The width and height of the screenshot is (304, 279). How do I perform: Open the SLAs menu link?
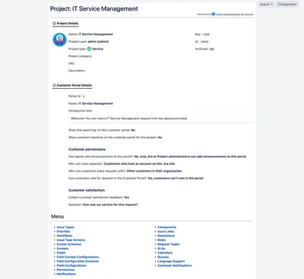point(161,249)
